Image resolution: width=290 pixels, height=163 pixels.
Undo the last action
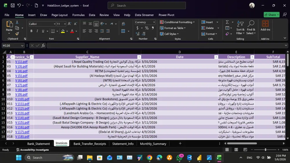pos(19,6)
